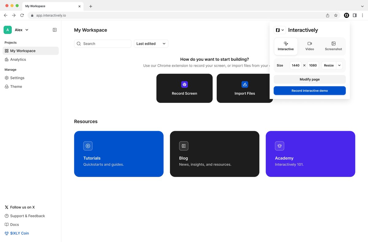Click the Record Screen card

point(184,88)
